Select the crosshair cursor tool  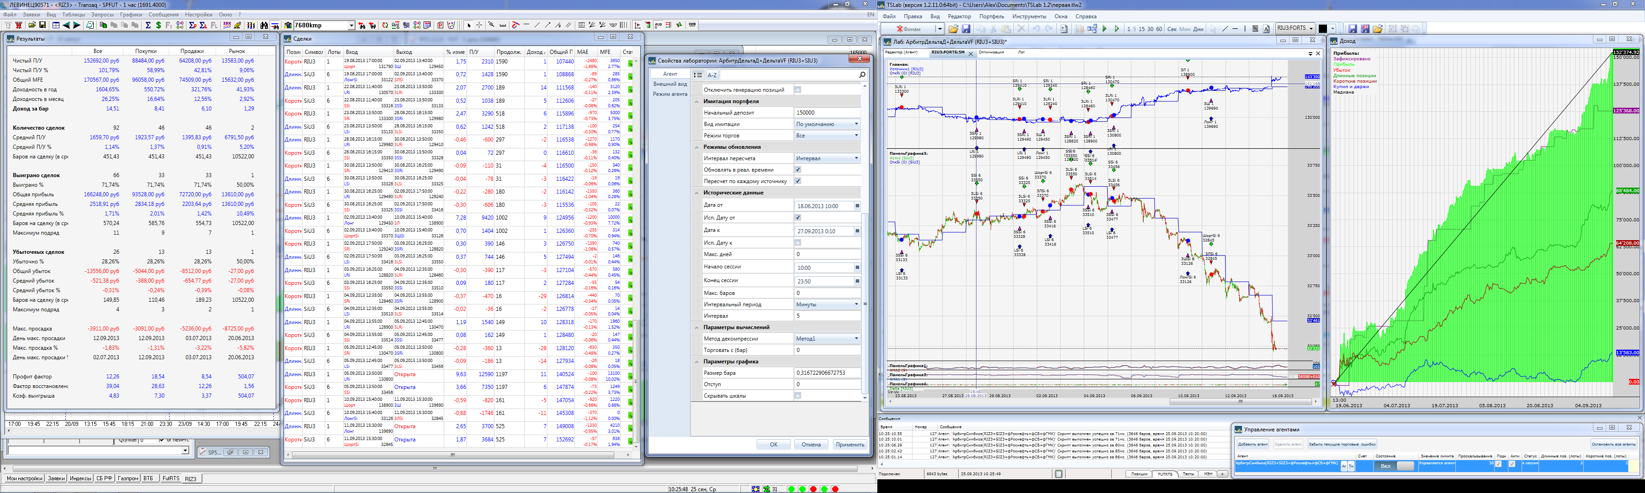479,26
